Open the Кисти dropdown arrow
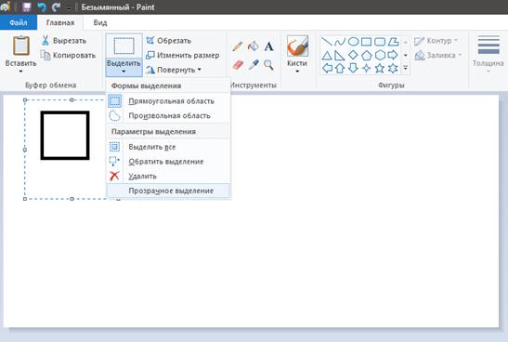508x342 pixels. [x=297, y=72]
